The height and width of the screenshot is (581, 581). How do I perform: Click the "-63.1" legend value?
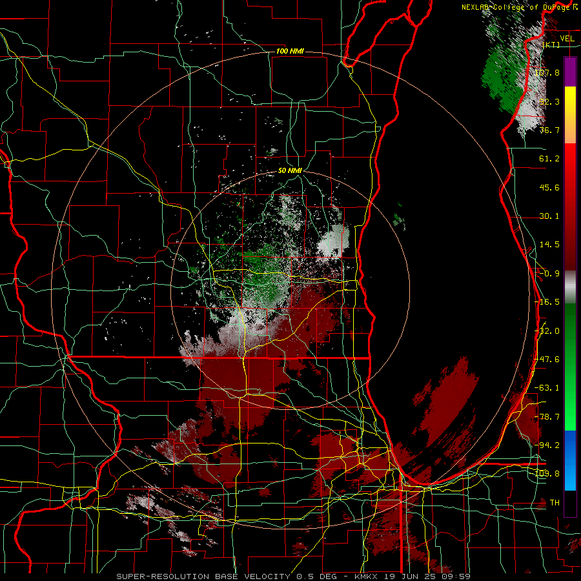547,388
